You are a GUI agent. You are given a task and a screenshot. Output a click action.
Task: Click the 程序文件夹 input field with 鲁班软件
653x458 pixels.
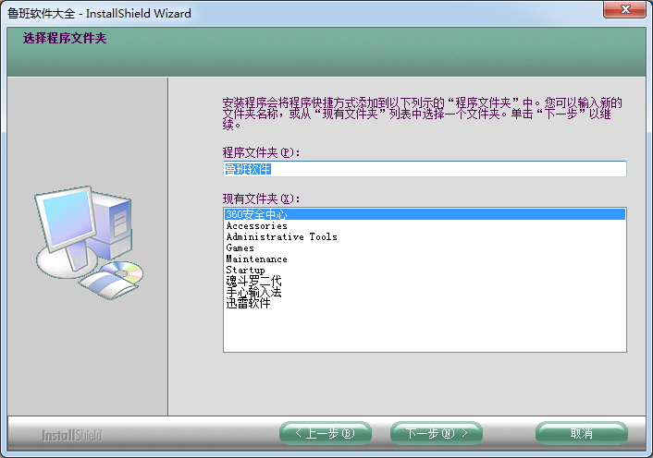[x=424, y=169]
